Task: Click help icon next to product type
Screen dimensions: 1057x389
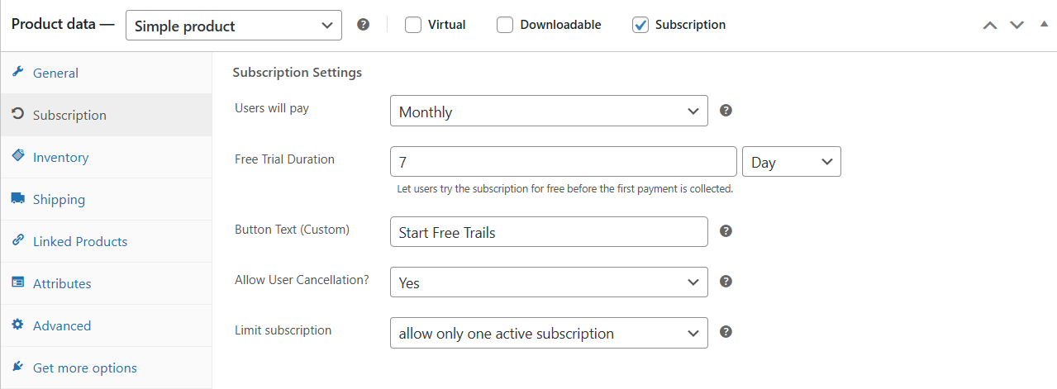Action: point(363,25)
